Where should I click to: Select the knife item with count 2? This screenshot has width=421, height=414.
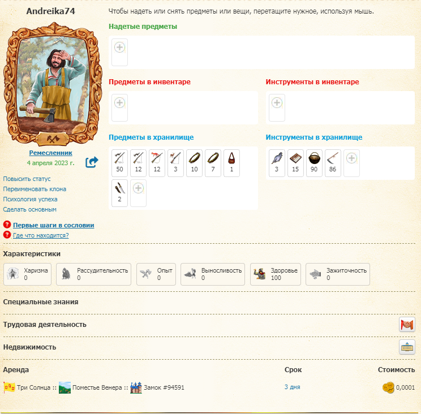(x=119, y=193)
